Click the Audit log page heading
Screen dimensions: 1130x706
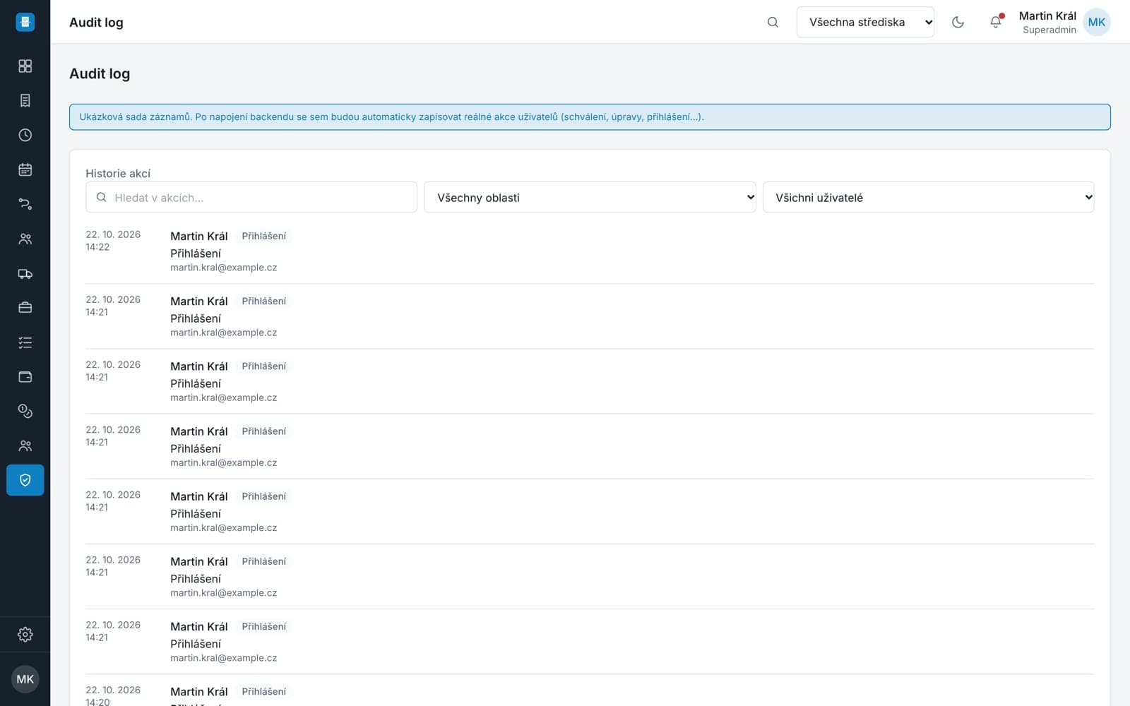tap(100, 73)
